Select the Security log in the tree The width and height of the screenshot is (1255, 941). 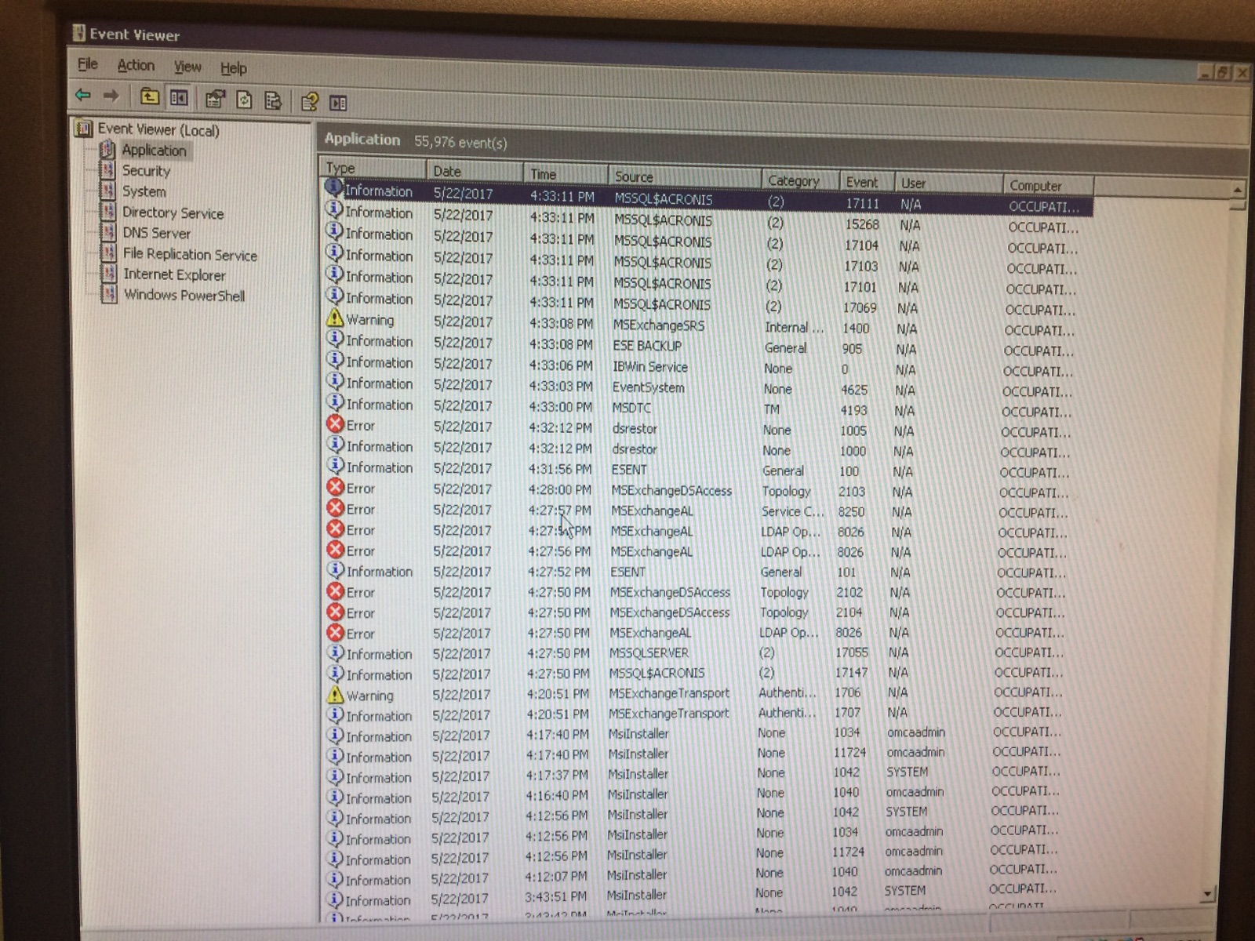click(146, 170)
